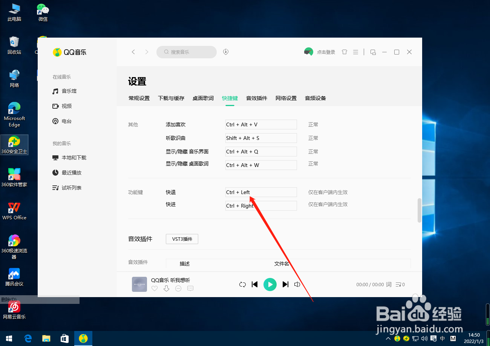This screenshot has height=346, width=490.
Task: Open the skin (shirt) icon
Action: tap(344, 52)
